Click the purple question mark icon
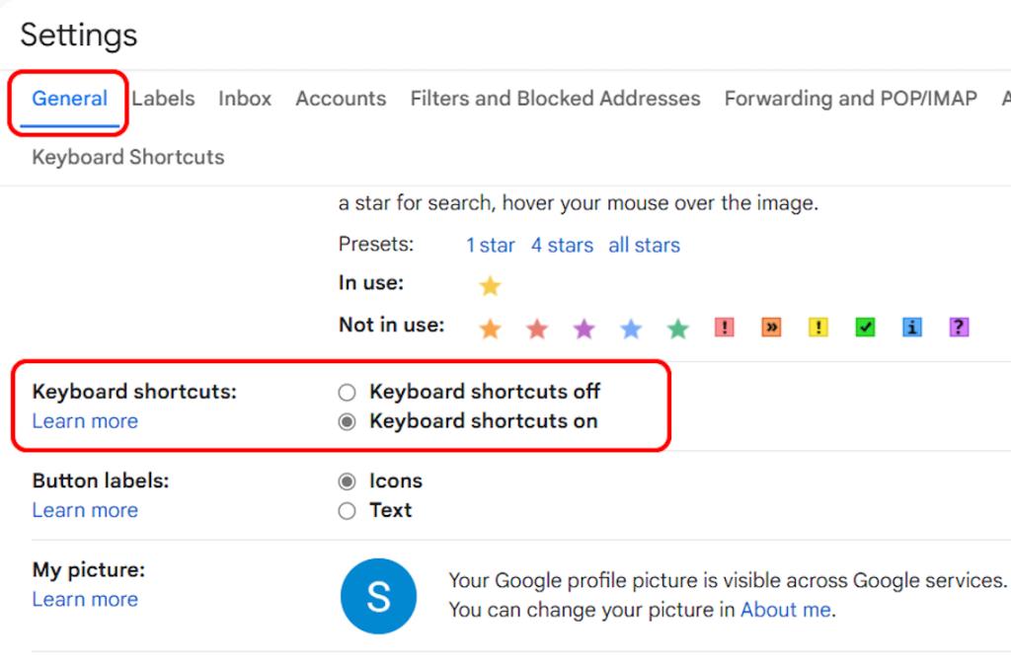Viewport: 1011px width, 666px height. [x=959, y=328]
